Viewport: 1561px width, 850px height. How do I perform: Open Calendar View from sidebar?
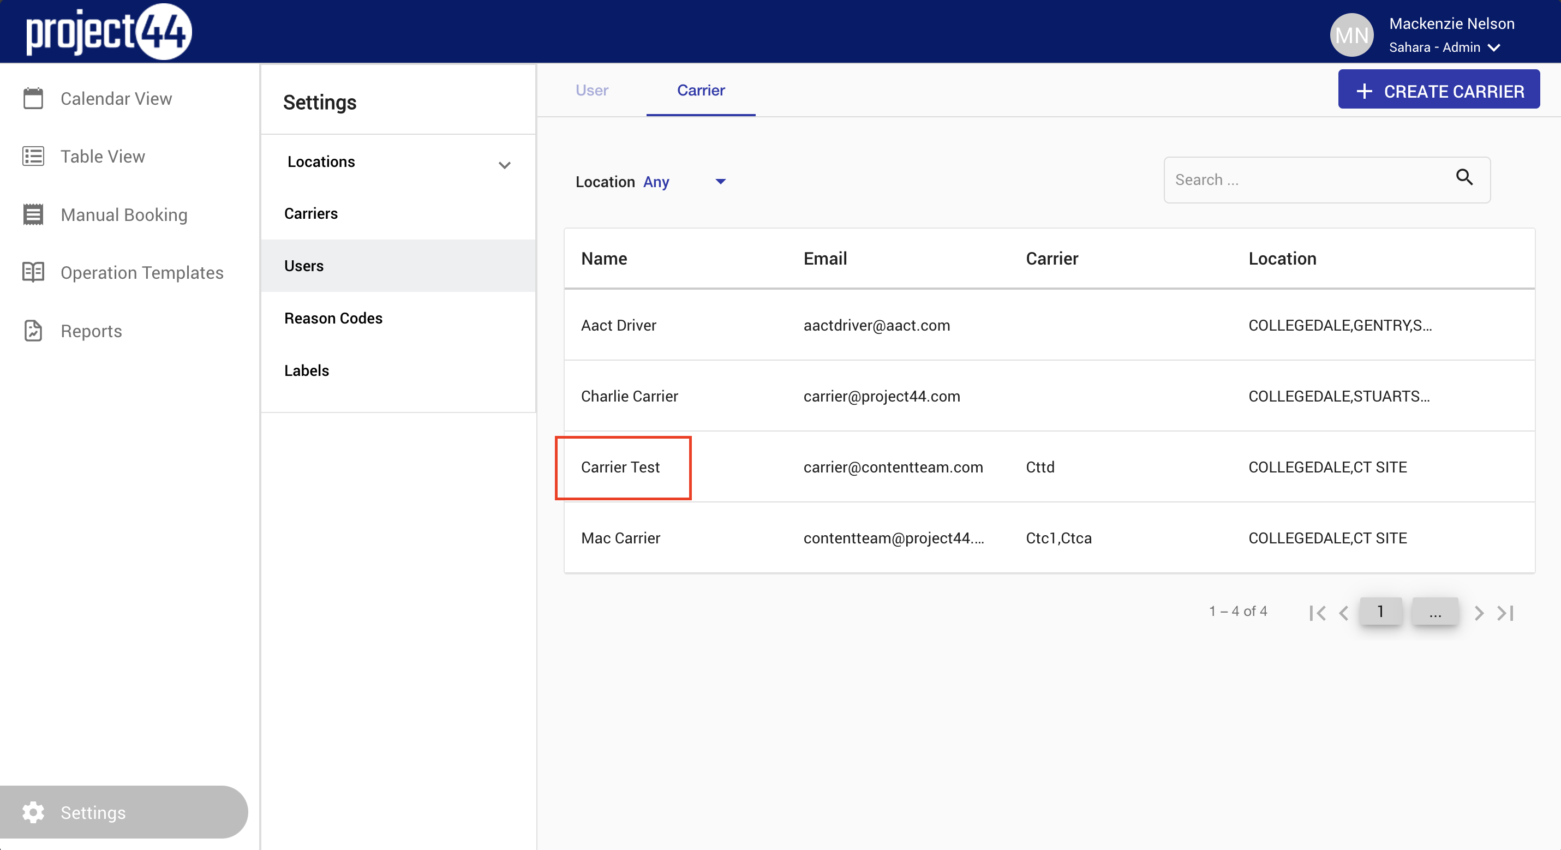click(x=116, y=99)
